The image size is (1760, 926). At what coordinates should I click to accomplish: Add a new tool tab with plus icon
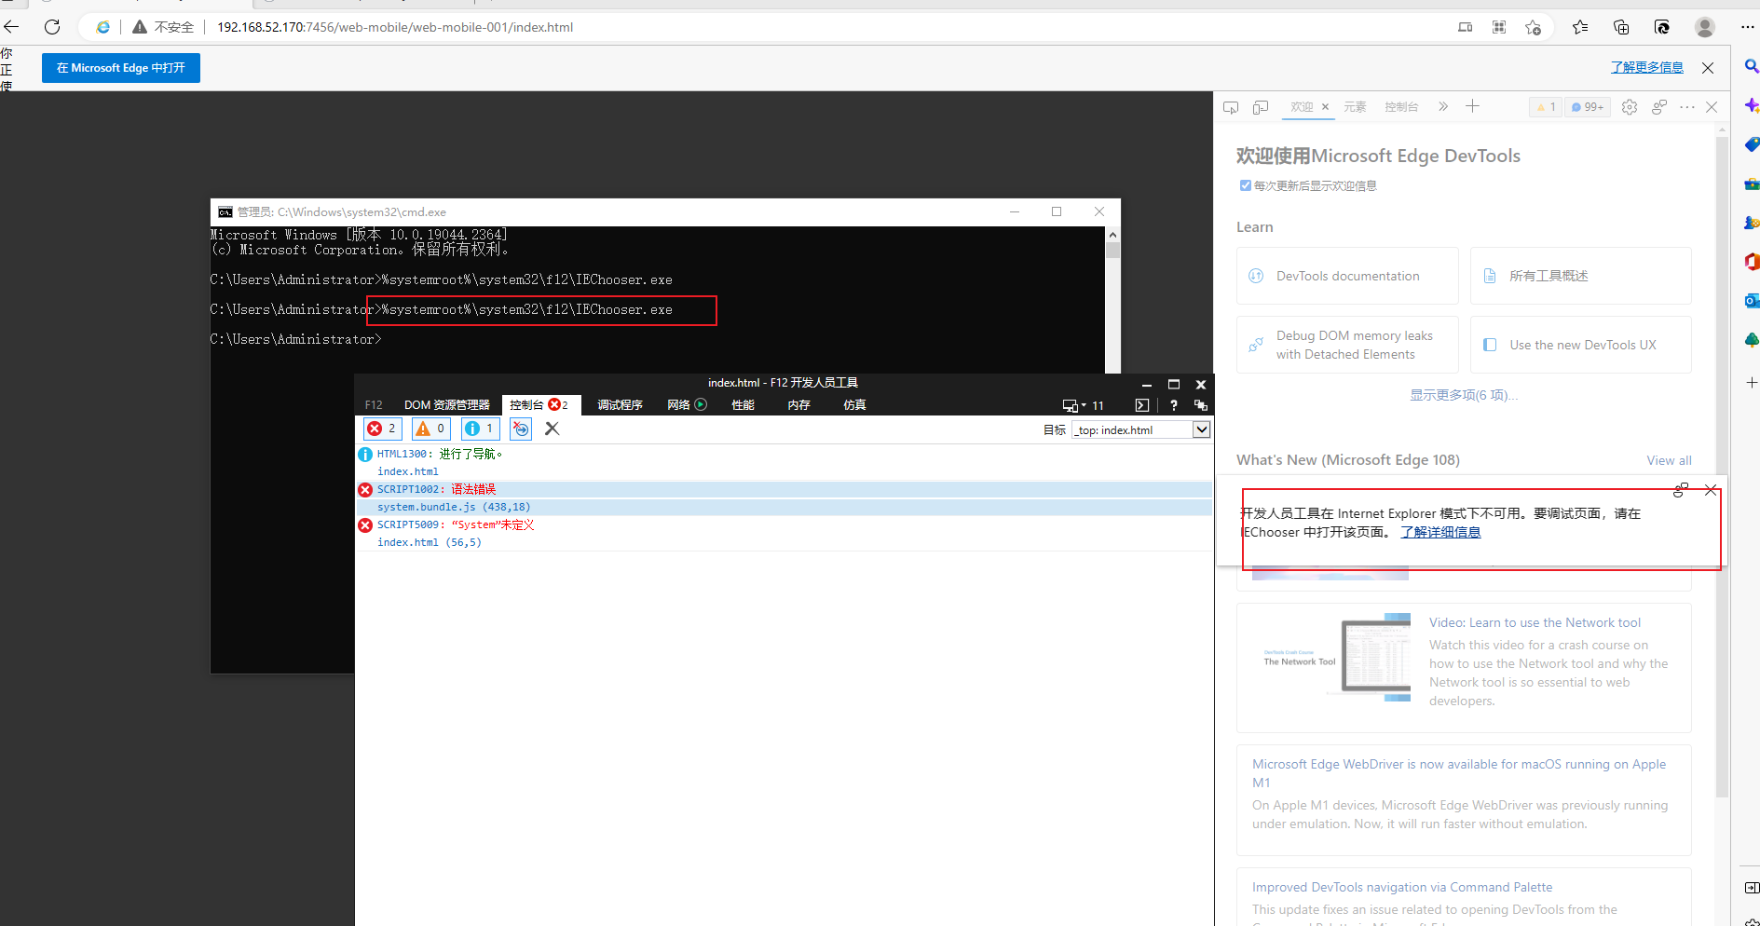point(1472,106)
